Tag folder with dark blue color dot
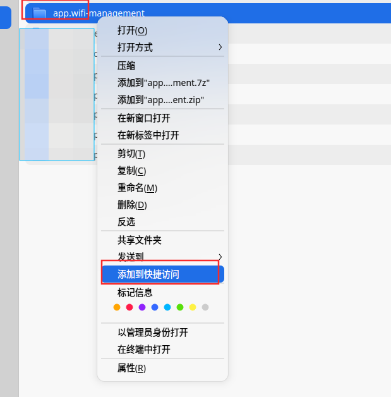This screenshot has height=397, width=391. (x=155, y=307)
